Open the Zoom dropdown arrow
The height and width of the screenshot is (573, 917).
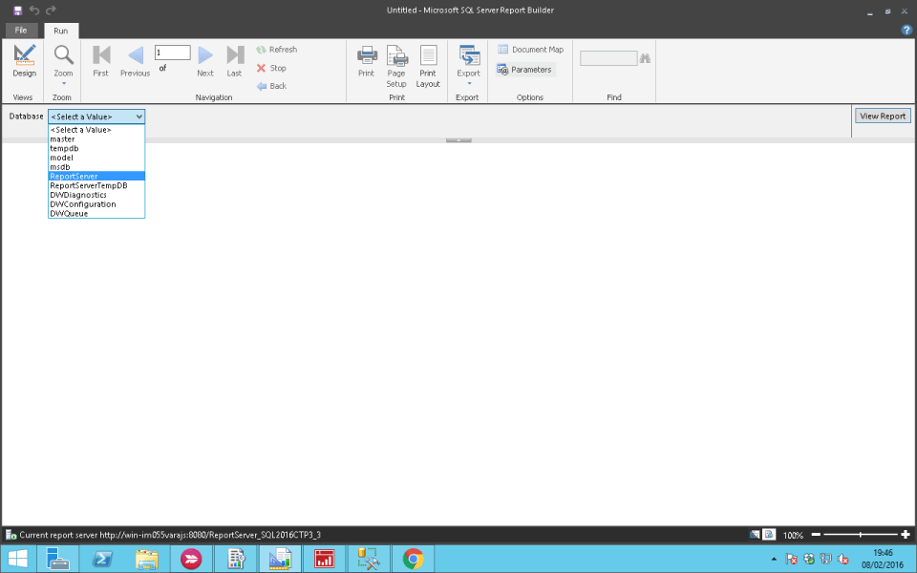click(63, 84)
